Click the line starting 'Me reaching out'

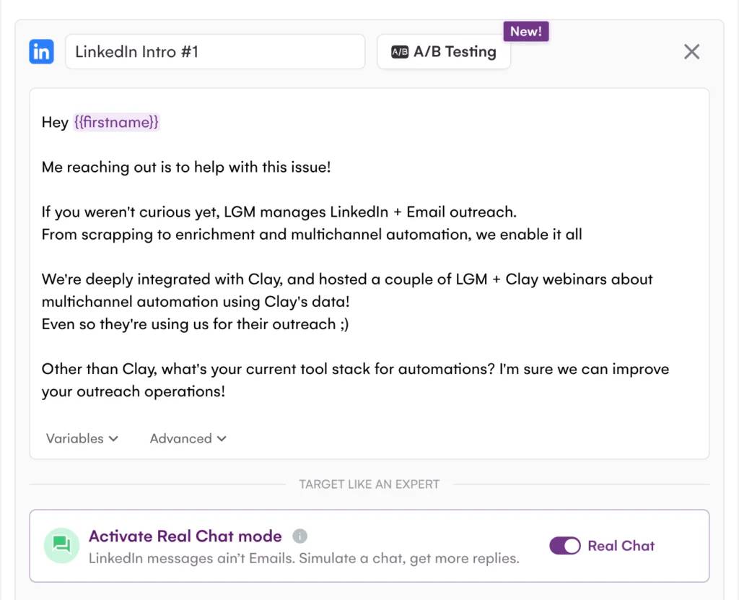click(x=186, y=168)
